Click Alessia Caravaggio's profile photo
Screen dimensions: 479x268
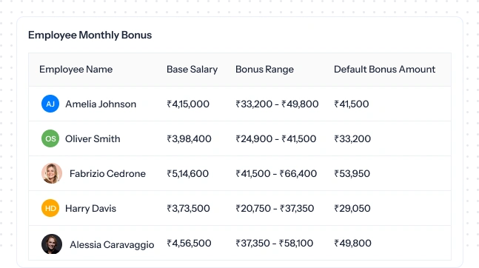point(52,244)
